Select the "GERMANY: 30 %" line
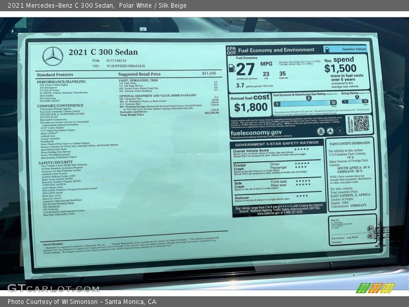Viewport: 409px width, 307px height. pos(350,171)
